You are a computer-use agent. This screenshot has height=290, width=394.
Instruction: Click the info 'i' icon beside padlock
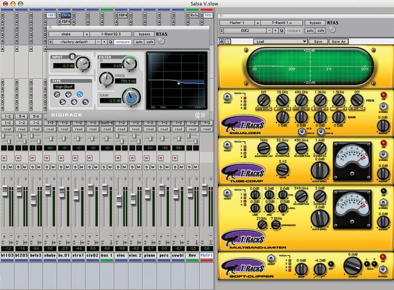pos(228,41)
